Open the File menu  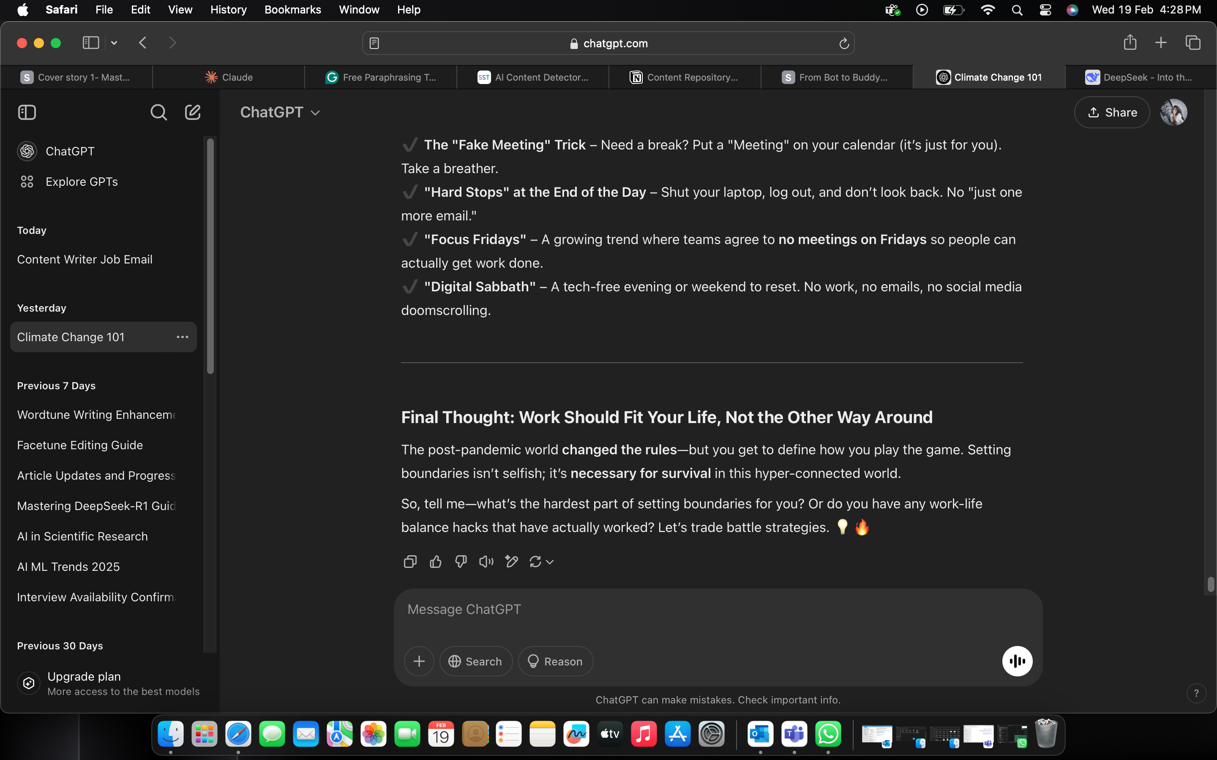pos(104,10)
